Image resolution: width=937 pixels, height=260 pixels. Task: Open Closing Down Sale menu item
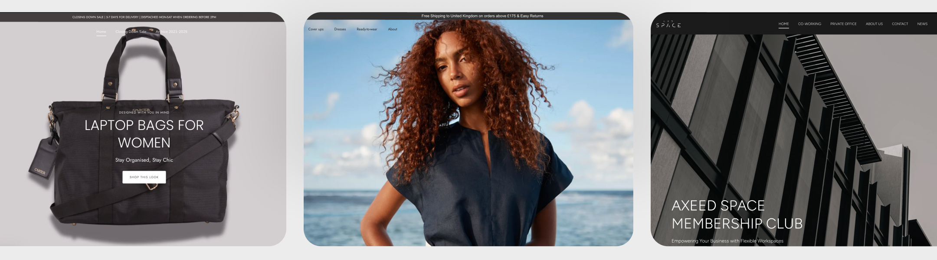[131, 32]
